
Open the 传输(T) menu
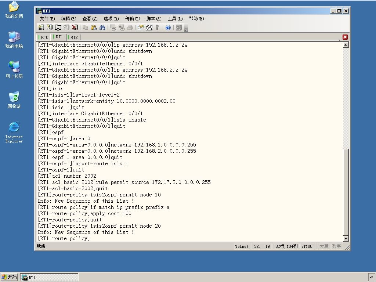(x=133, y=19)
